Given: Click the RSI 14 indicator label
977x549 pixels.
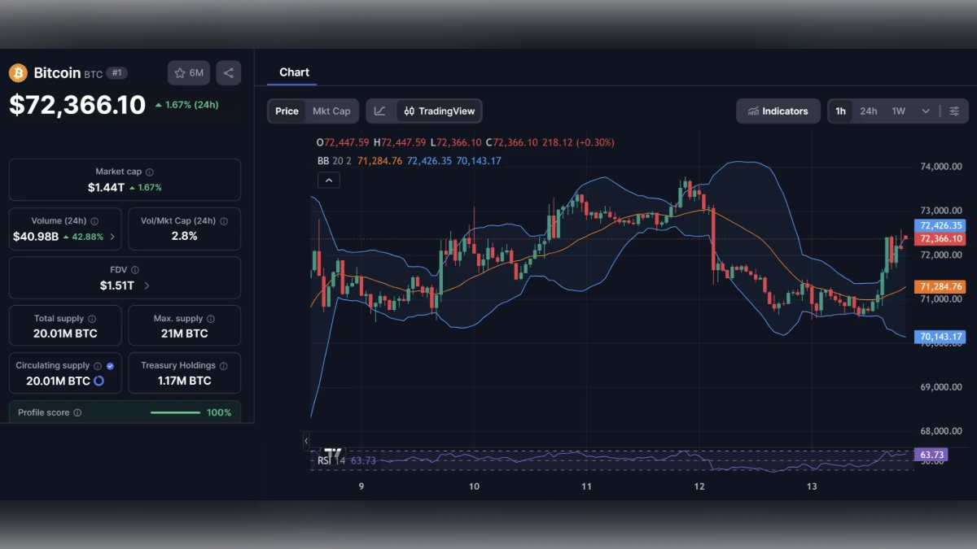Looking at the screenshot, I should click(328, 460).
